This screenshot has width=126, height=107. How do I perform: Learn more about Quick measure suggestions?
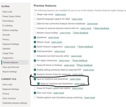click(x=70, y=47)
